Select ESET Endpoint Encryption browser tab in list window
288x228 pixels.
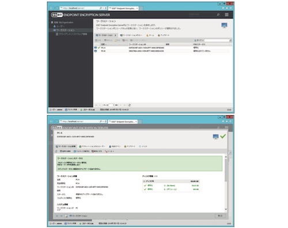(x=123, y=9)
